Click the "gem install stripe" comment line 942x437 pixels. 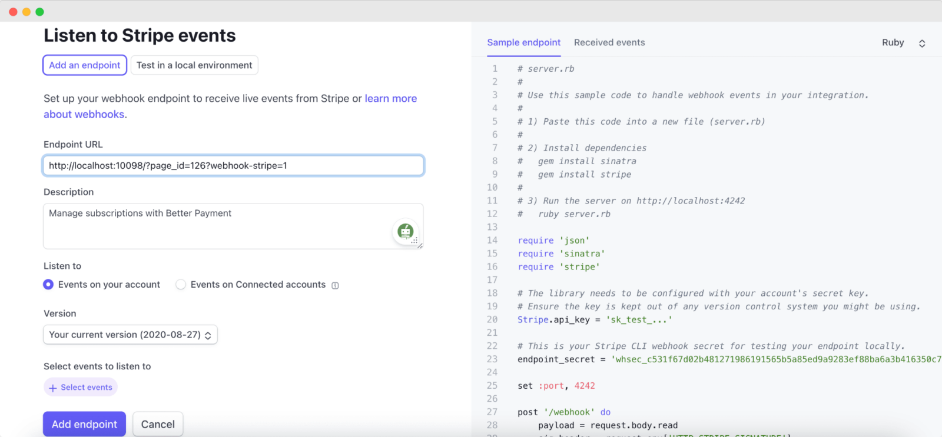[575, 175]
